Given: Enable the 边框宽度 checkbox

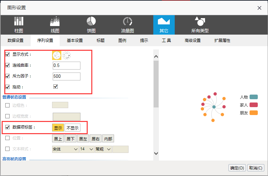Looking at the screenshot, I should [x=7, y=116].
